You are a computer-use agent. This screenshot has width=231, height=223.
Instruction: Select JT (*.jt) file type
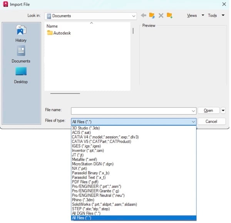[x=134, y=155]
